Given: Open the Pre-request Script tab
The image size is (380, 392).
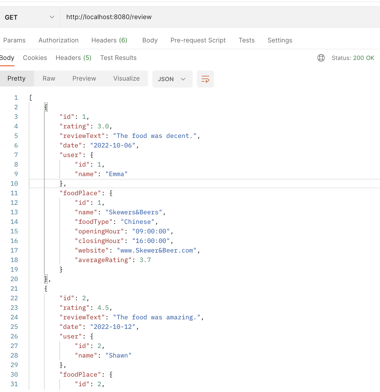Looking at the screenshot, I should point(198,40).
